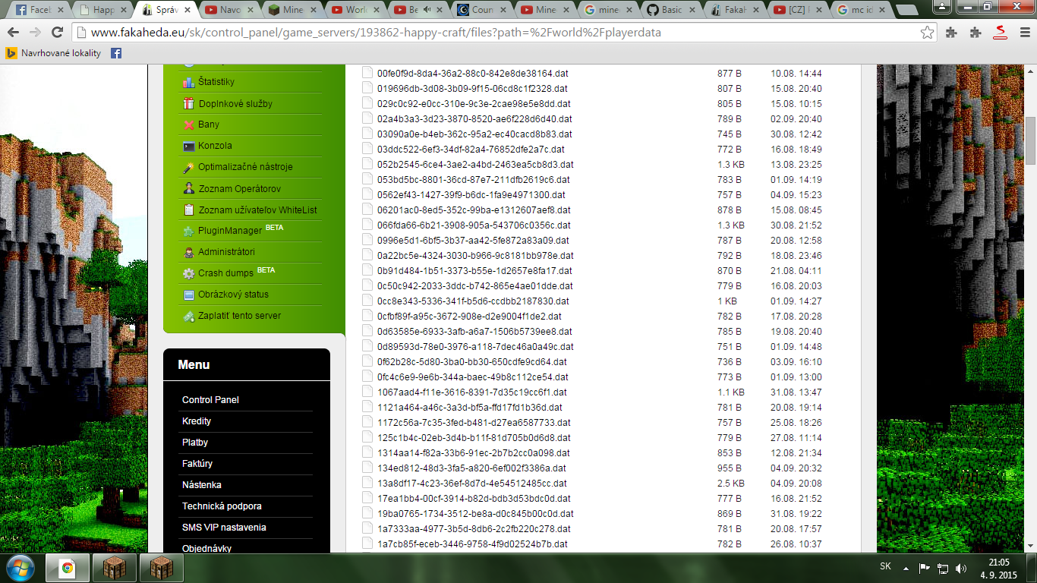
Task: Click the red X icon beside Bany
Action: click(189, 124)
